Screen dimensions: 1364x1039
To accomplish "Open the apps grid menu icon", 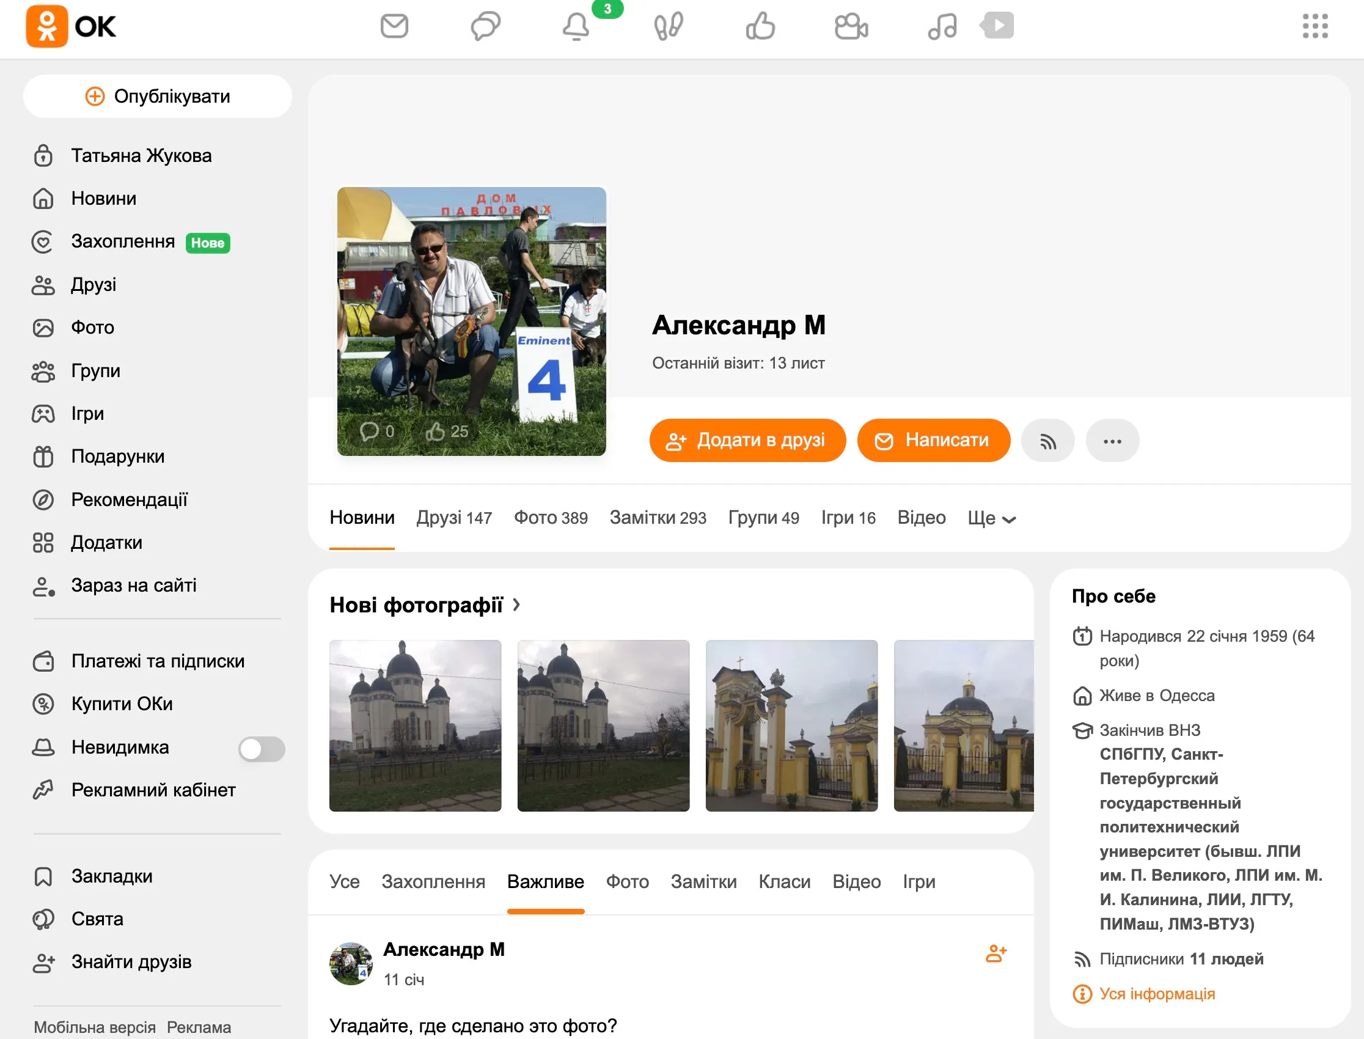I will click(1314, 26).
